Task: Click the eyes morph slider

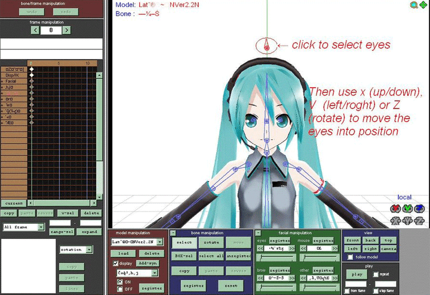Action: pos(276,257)
